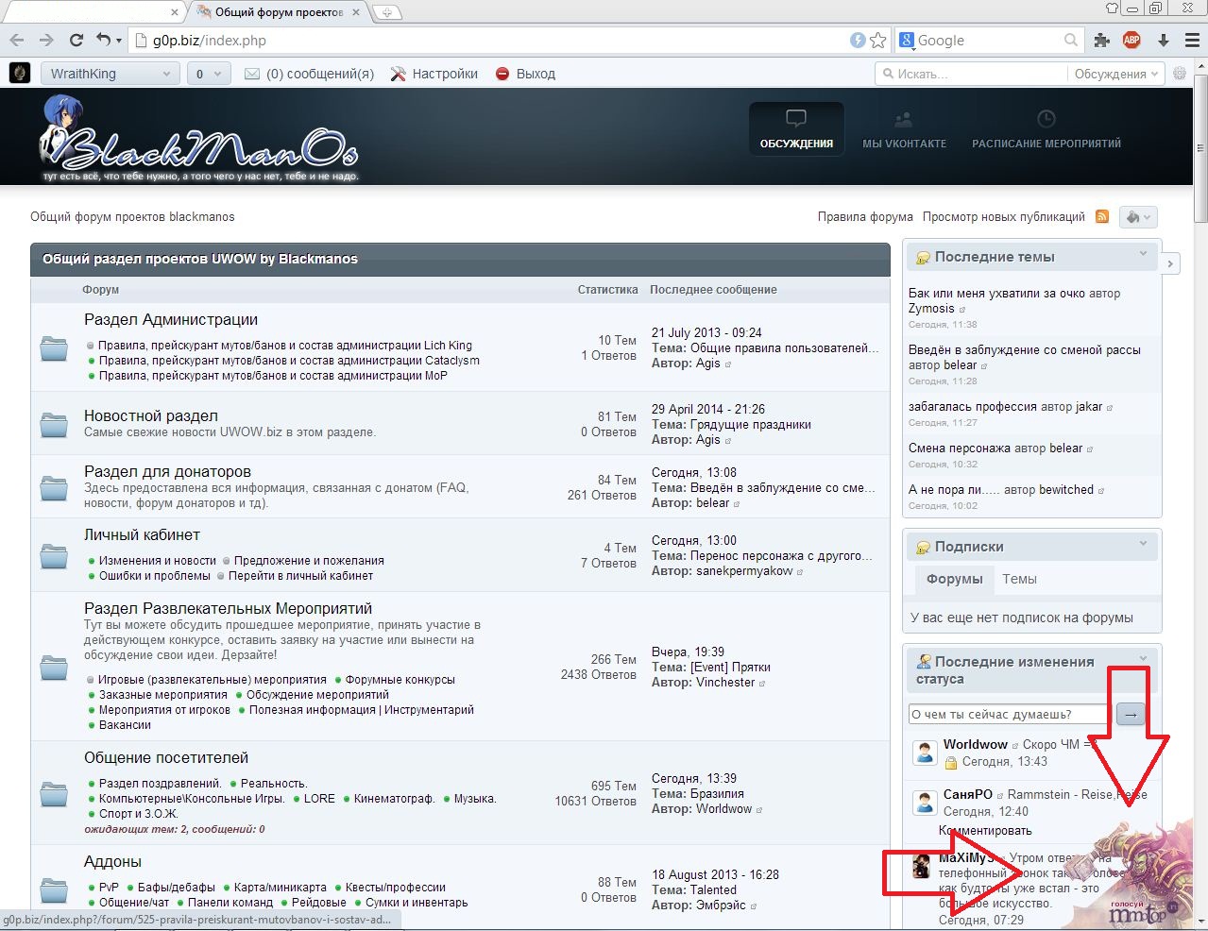
Task: Click the status update text field
Action: [1010, 715]
